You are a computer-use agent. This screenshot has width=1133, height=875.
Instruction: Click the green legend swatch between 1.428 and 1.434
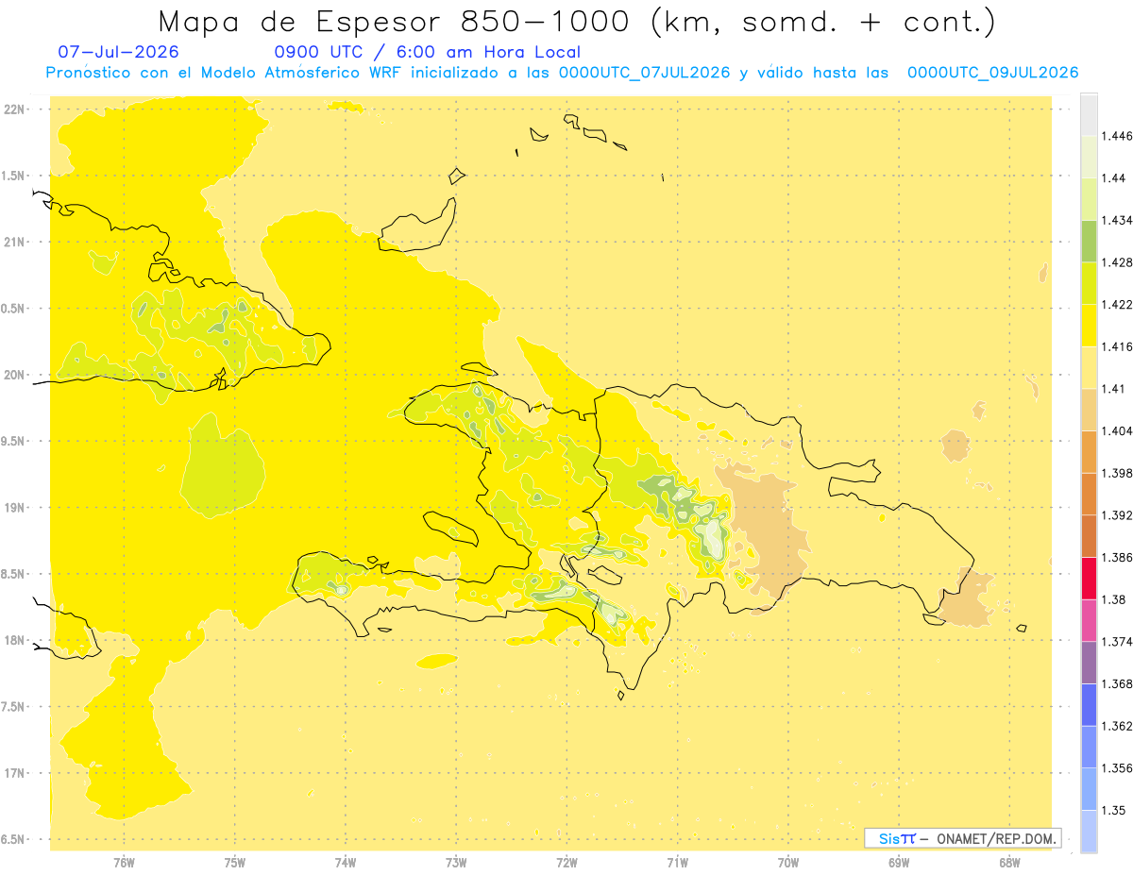(1089, 241)
